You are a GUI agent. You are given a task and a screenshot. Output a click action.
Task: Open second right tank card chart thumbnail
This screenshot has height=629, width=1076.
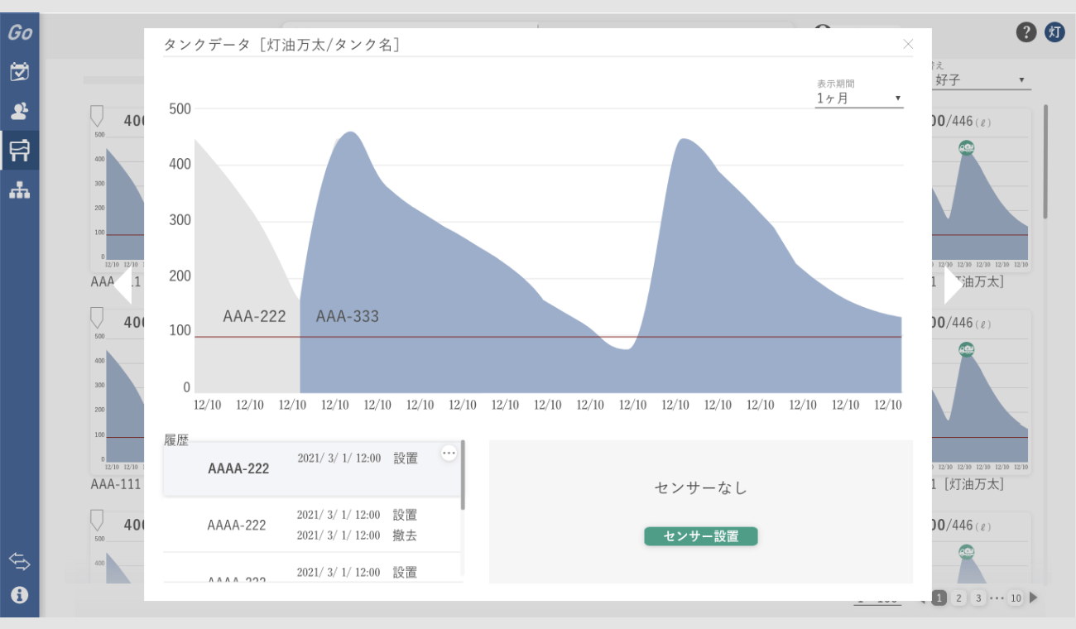980,401
